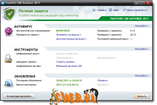The image size is (157, 105).
Task: Click the purple virus icon in Antivirus section
Action: pyautogui.click(x=9, y=31)
